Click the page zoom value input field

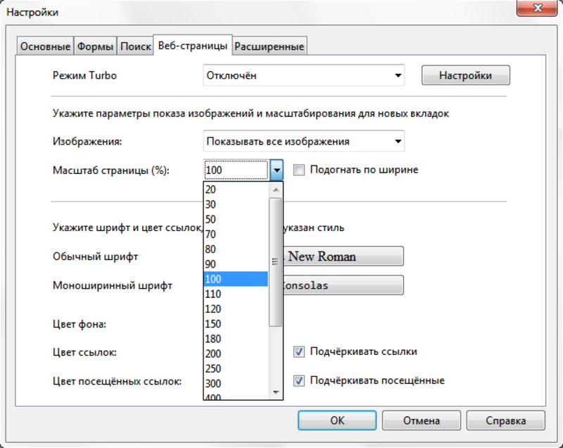(x=236, y=170)
